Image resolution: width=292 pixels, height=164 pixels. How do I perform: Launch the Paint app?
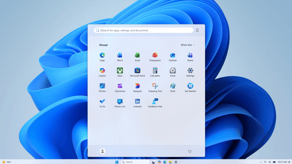pyautogui.click(x=173, y=88)
